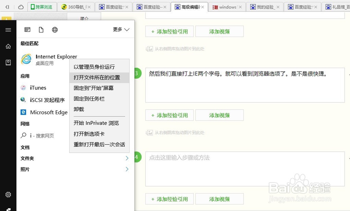
Task: Click the image drop area above step 4
Action: tap(175, 132)
